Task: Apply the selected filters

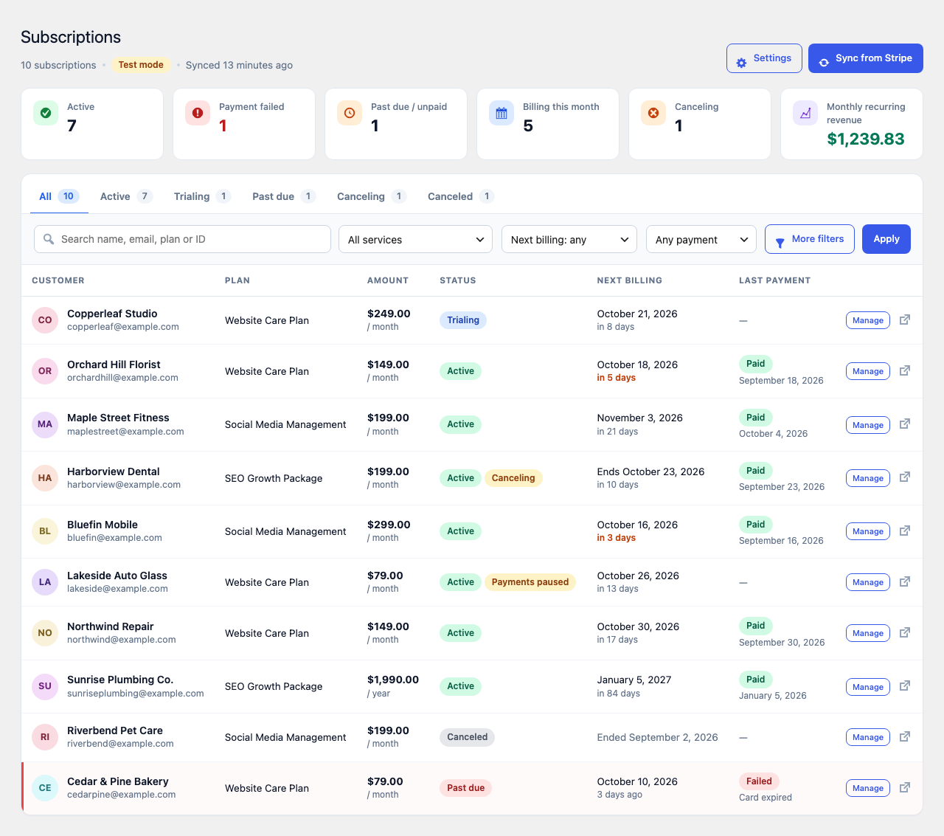Action: 886,239
